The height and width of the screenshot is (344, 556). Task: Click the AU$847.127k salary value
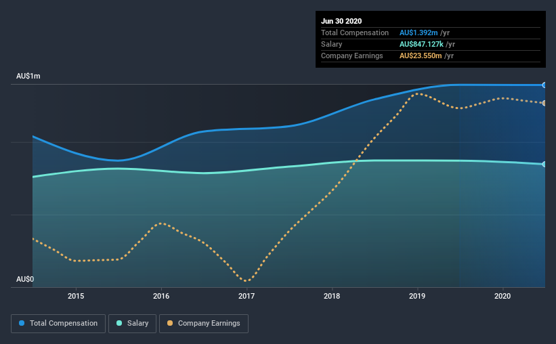coord(421,44)
